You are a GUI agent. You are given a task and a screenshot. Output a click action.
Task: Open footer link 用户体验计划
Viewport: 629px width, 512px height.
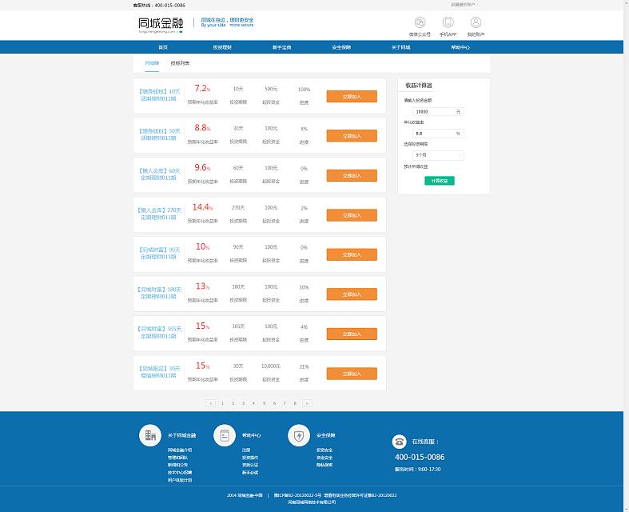pyautogui.click(x=180, y=480)
